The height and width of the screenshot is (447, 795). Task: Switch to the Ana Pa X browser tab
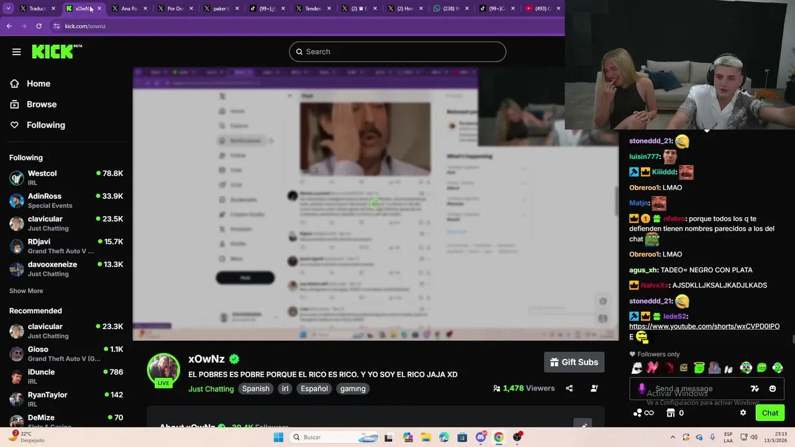click(x=129, y=9)
